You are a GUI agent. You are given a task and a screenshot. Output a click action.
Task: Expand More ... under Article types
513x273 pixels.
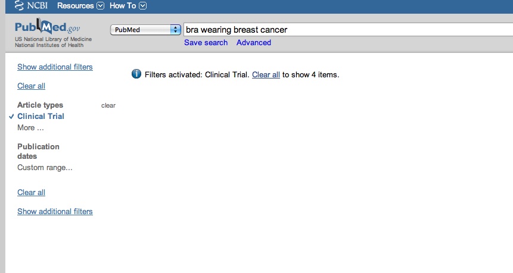click(30, 128)
